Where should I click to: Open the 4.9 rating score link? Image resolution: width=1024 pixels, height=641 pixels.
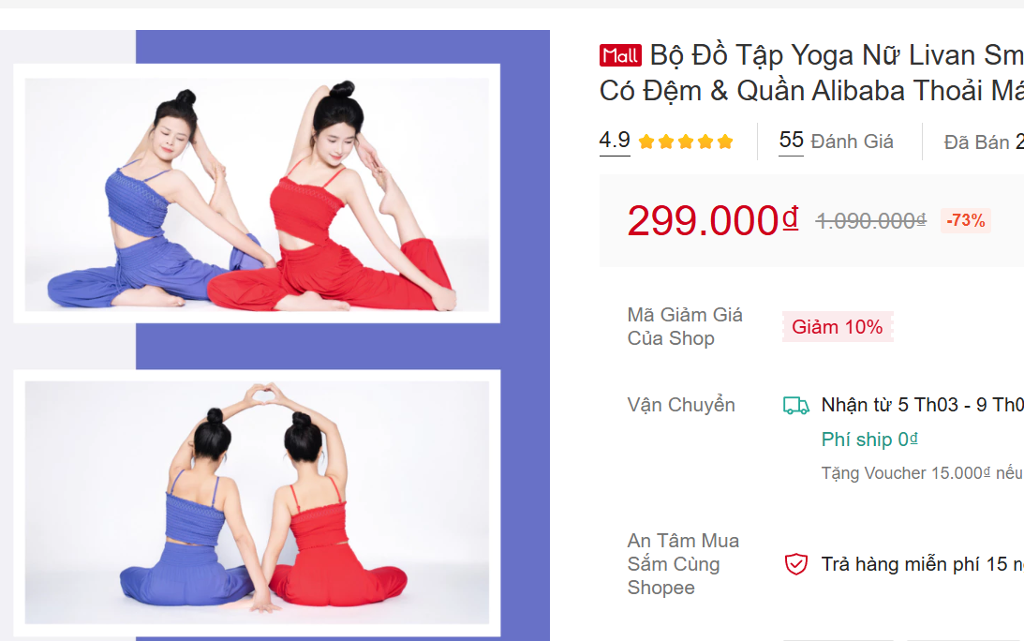pyautogui.click(x=615, y=140)
